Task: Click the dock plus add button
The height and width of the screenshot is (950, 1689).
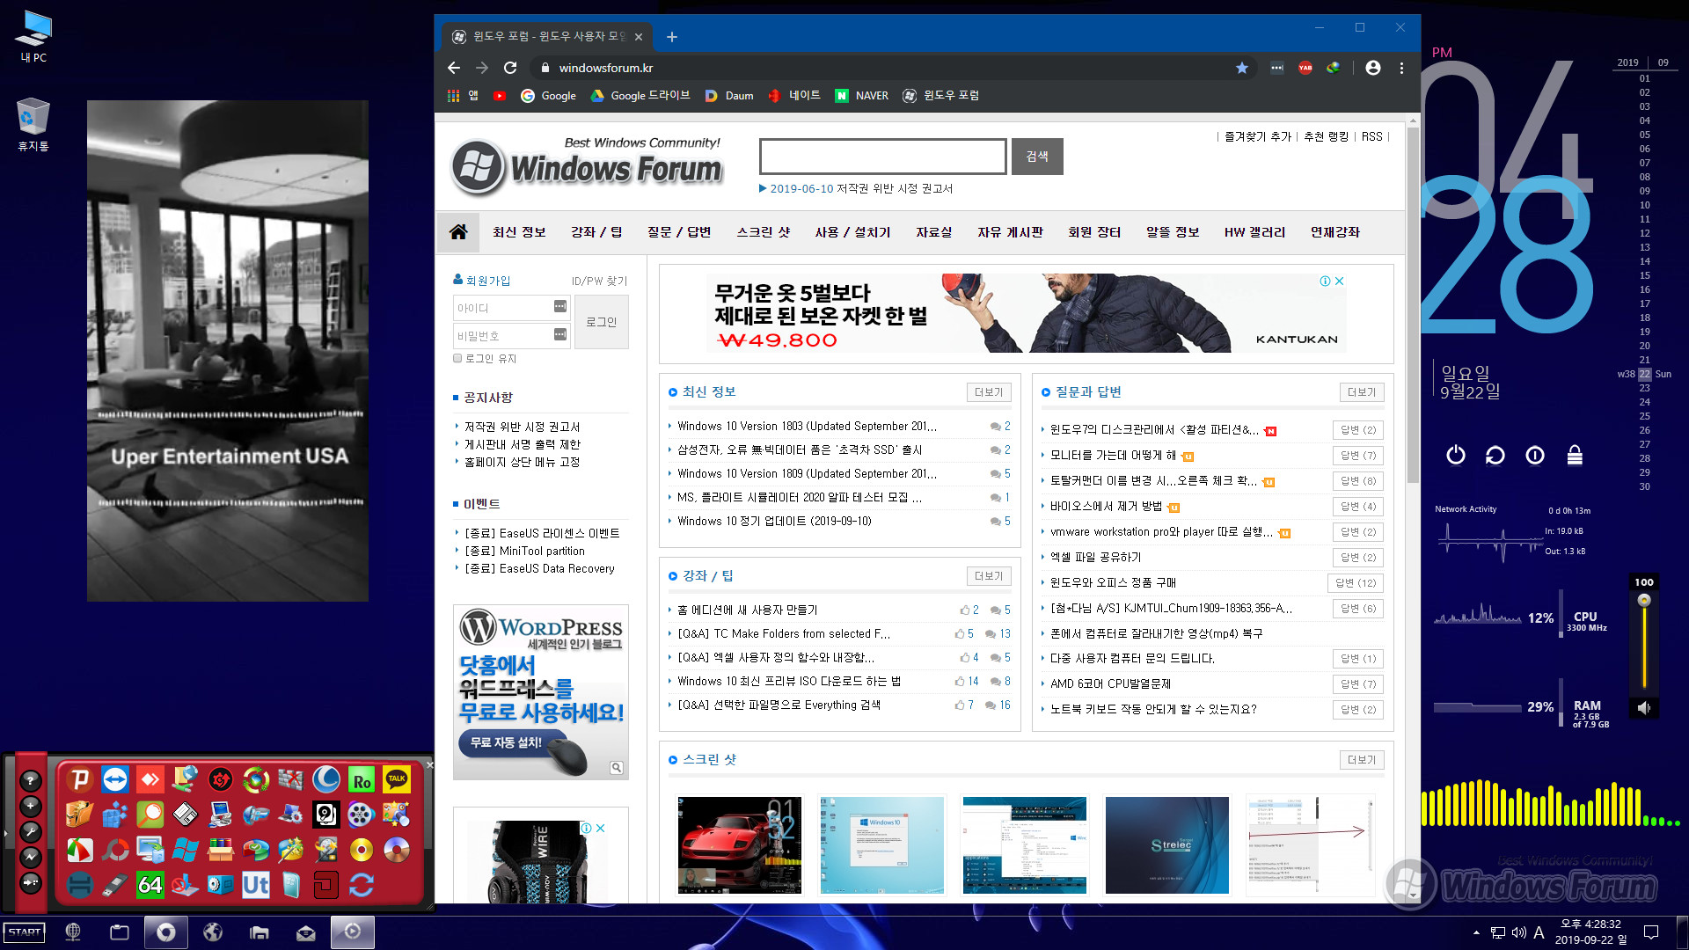Action: tap(31, 806)
